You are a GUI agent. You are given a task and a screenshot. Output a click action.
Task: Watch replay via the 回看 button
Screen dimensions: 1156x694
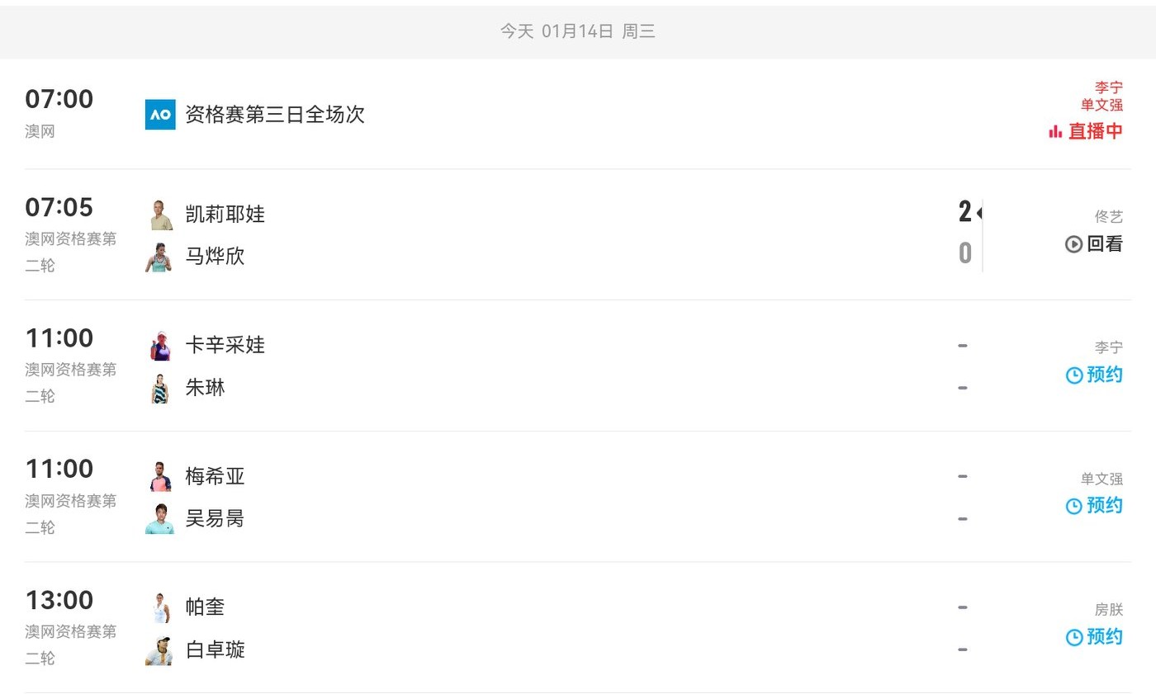1104,243
